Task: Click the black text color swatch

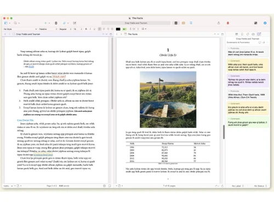Action: coord(118,29)
